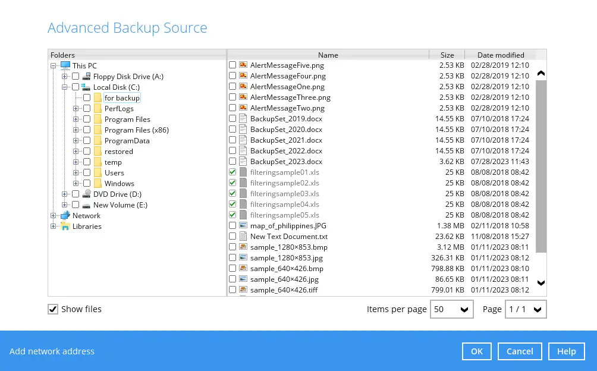Click the OK button
Image resolution: width=597 pixels, height=371 pixels.
(477, 351)
